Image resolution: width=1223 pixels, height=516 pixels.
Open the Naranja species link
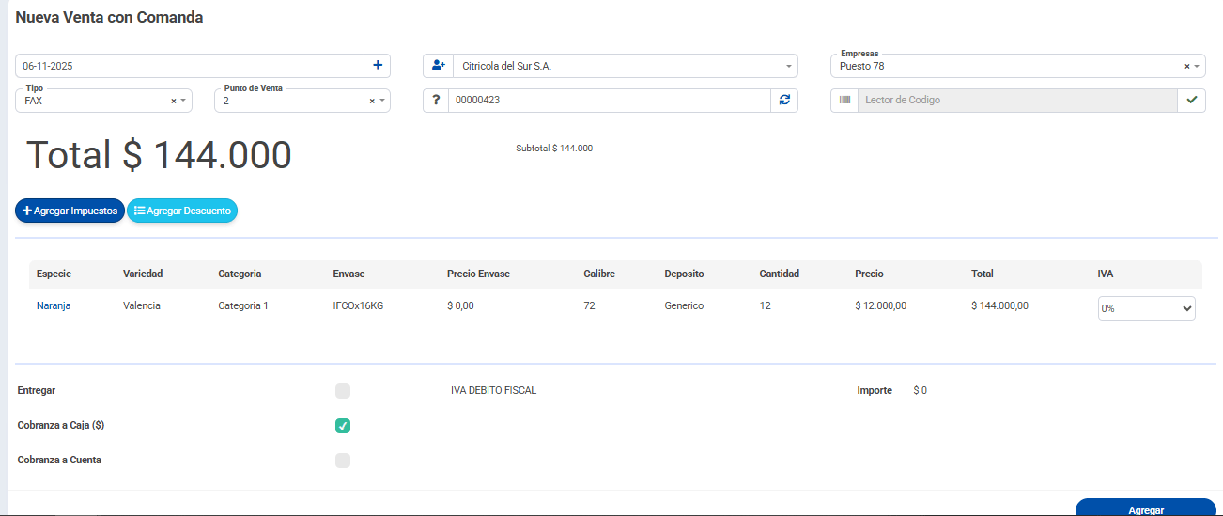click(x=54, y=305)
